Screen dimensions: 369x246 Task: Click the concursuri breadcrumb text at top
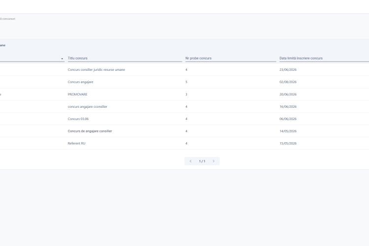click(x=8, y=19)
